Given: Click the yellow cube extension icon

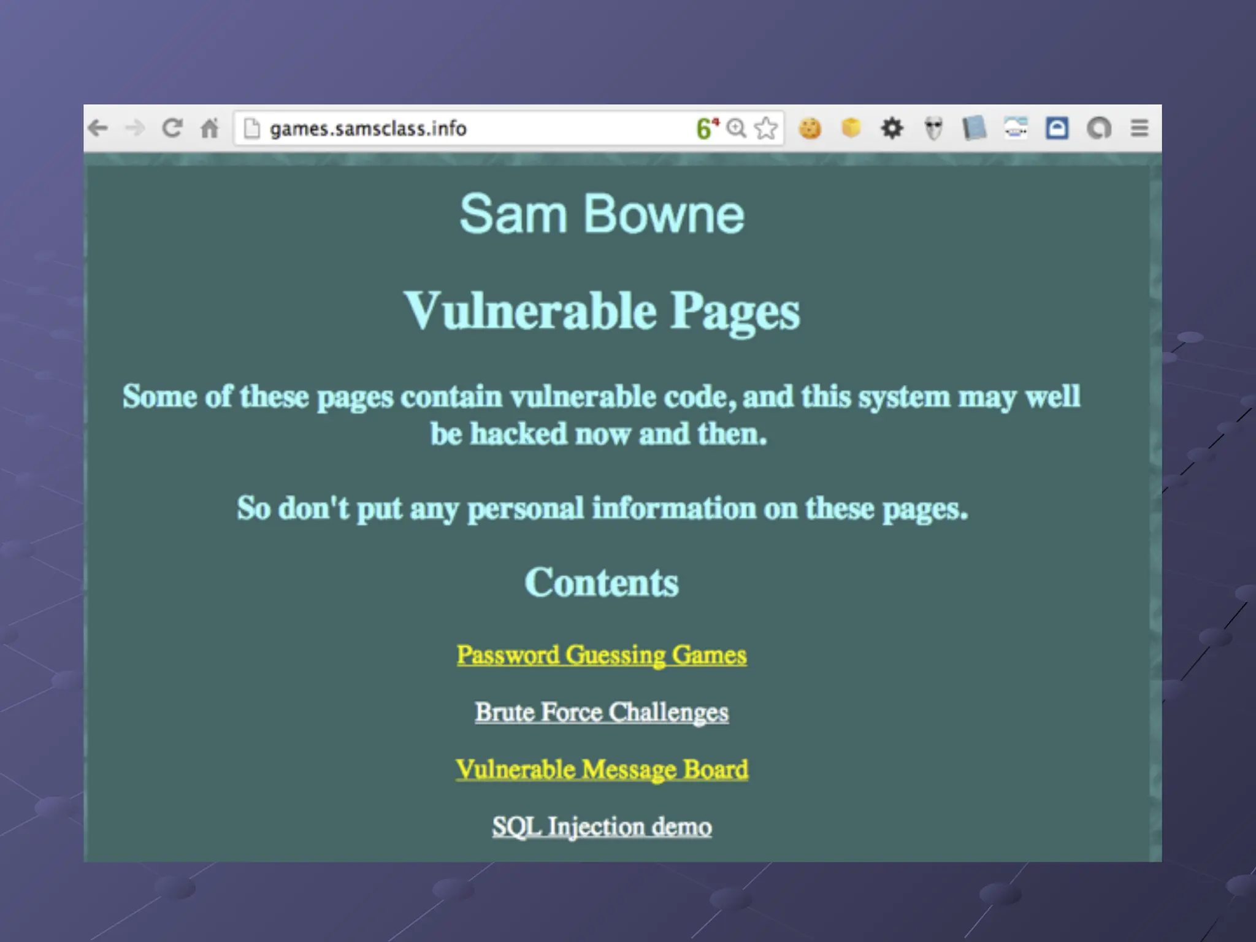Looking at the screenshot, I should coord(851,128).
